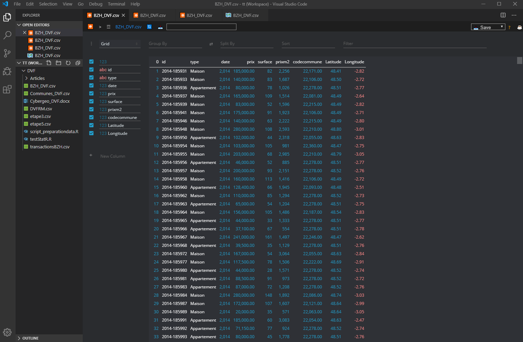Click the hamburger list icon beside BZH_DVF.csv link
This screenshot has height=342, width=523.
109,27
